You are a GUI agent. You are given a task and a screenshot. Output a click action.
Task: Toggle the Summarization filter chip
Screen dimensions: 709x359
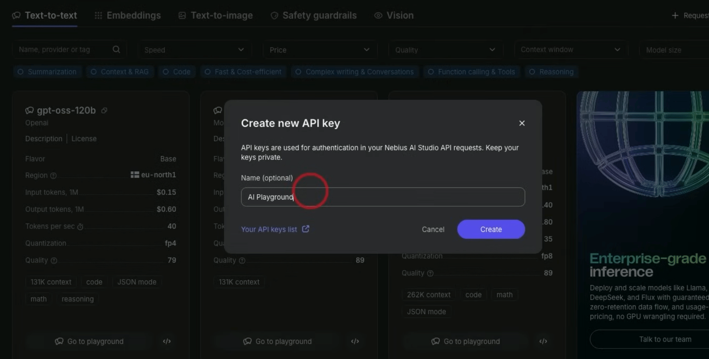click(47, 72)
